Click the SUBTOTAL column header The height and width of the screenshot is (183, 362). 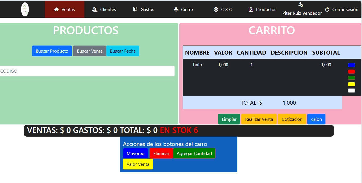point(326,53)
